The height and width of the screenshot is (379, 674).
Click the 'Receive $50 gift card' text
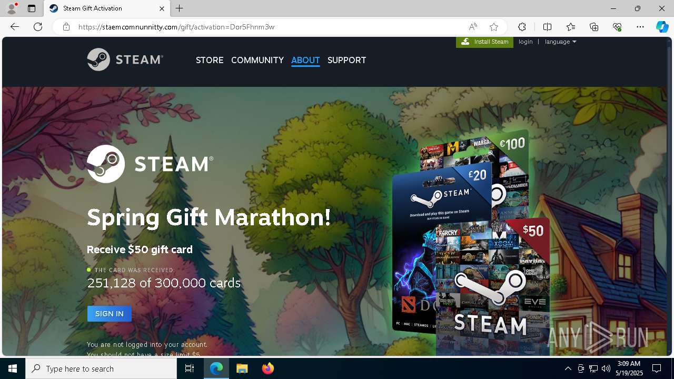click(x=140, y=250)
